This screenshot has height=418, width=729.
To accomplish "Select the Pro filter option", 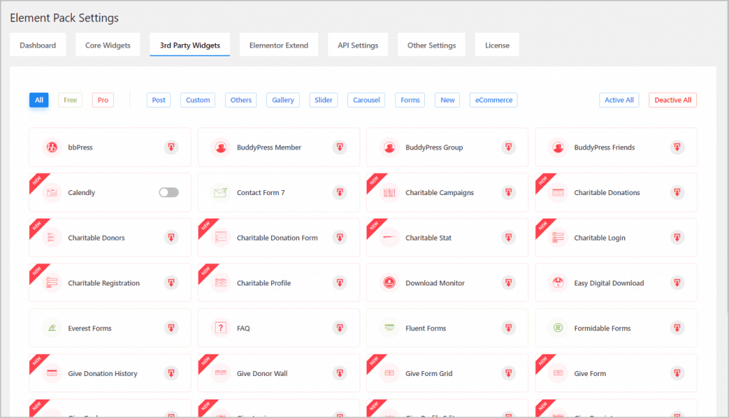I will (x=103, y=100).
